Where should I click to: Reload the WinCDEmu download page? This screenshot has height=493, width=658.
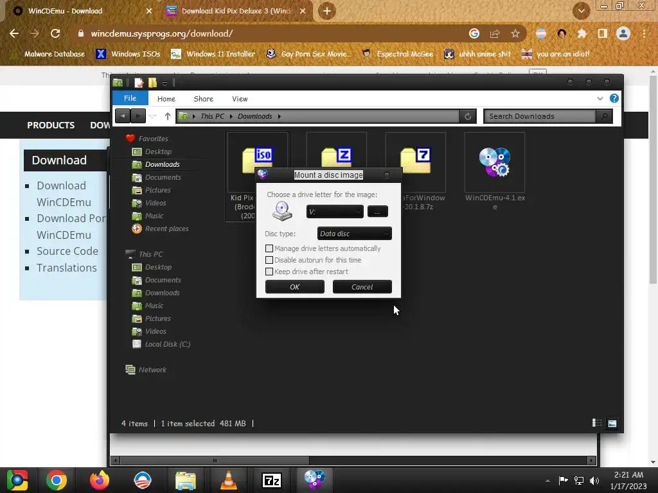pyautogui.click(x=55, y=33)
